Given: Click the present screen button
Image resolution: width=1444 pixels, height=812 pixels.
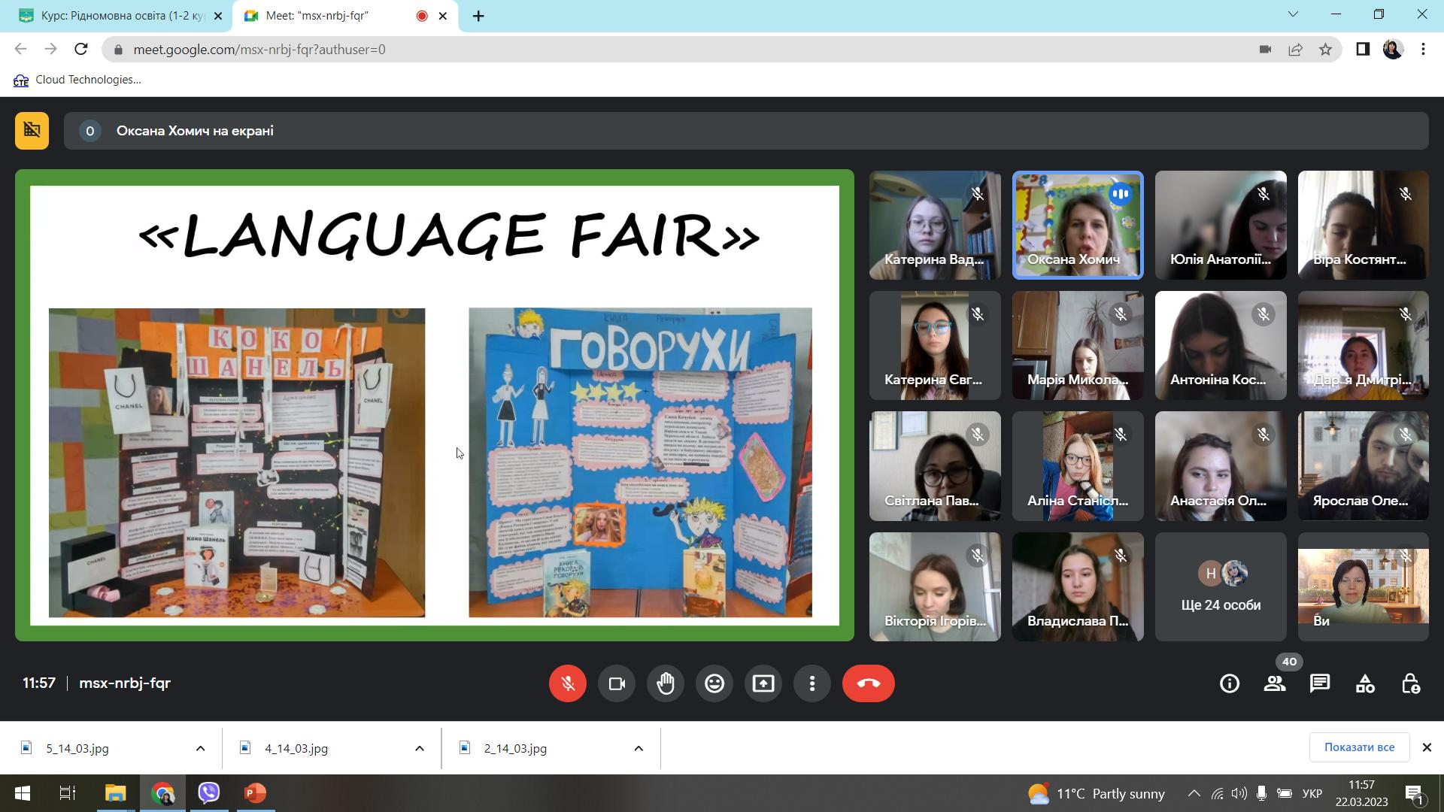Looking at the screenshot, I should coord(763,683).
